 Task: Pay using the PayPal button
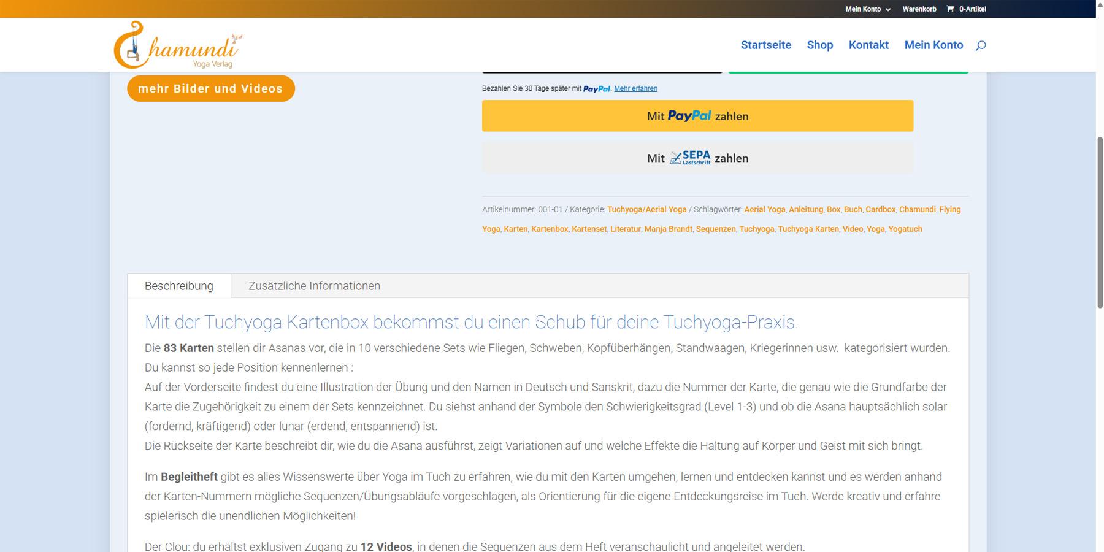click(x=697, y=116)
